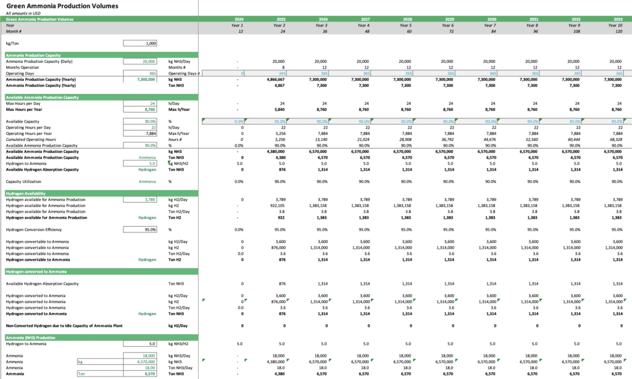Select the 2027 year column header
The width and height of the screenshot is (632, 379).
coord(365,19)
